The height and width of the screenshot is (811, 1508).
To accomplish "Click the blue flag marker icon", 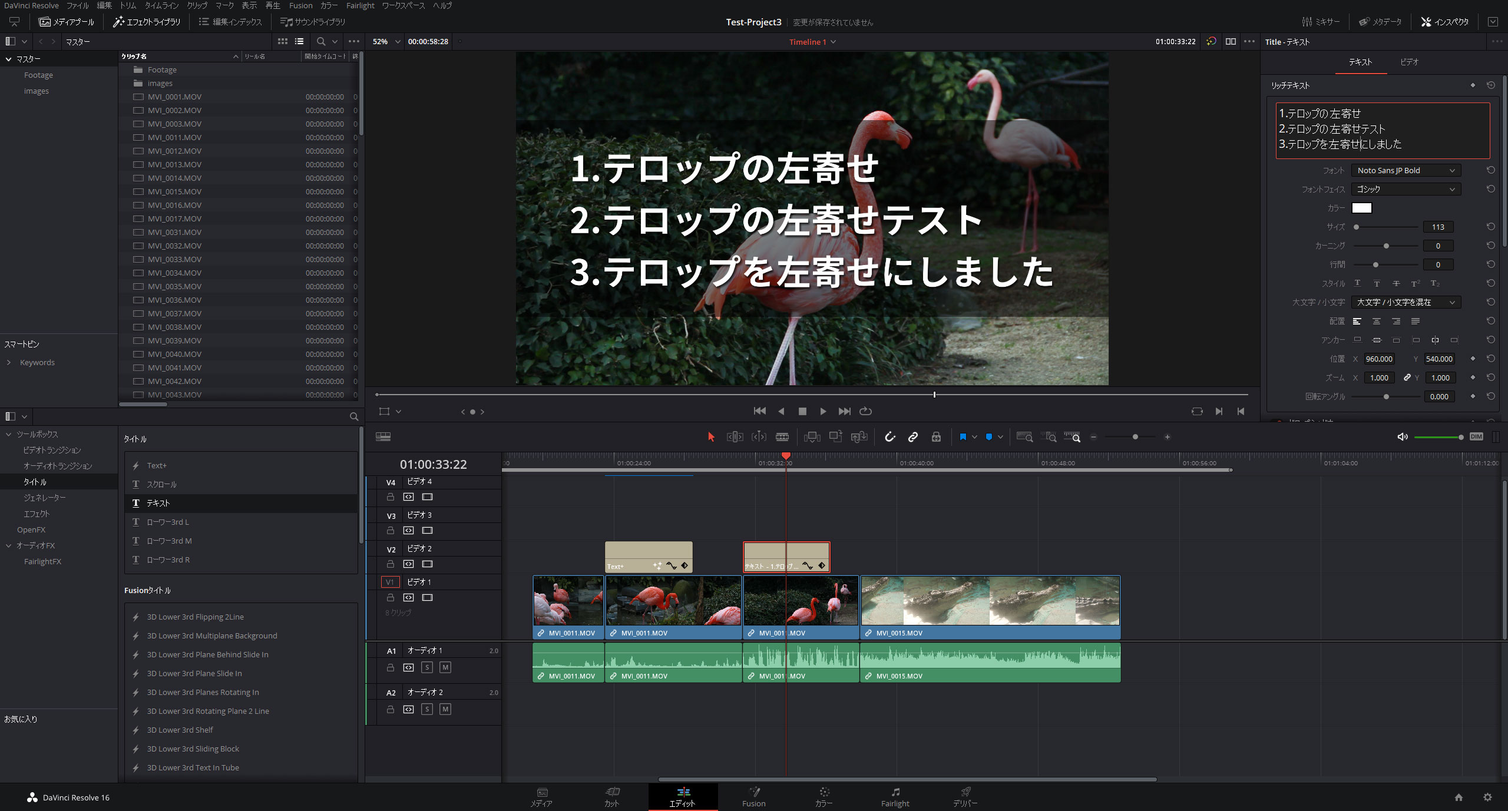I will [x=963, y=436].
